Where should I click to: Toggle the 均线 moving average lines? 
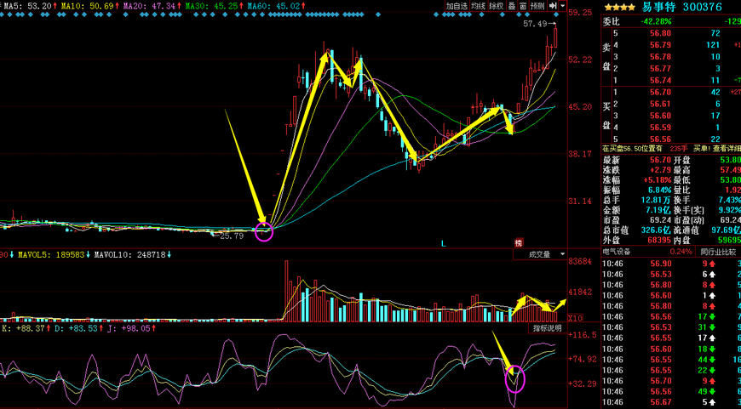tap(478, 6)
